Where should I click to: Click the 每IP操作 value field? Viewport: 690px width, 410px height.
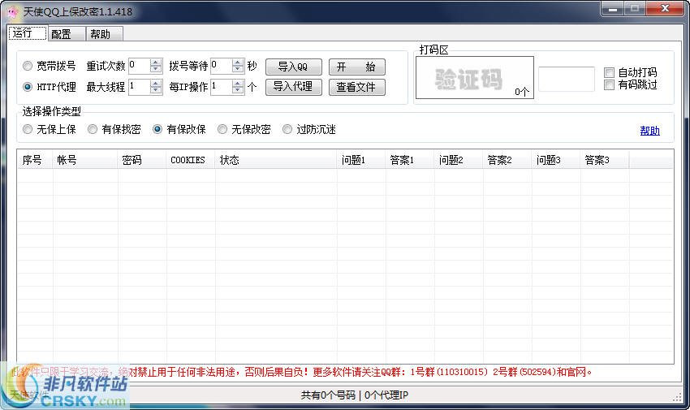[221, 87]
